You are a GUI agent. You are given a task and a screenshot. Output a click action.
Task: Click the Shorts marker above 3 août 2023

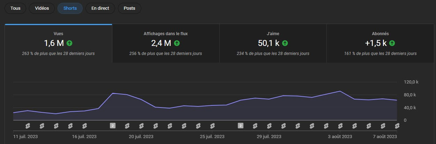click(x=340, y=126)
